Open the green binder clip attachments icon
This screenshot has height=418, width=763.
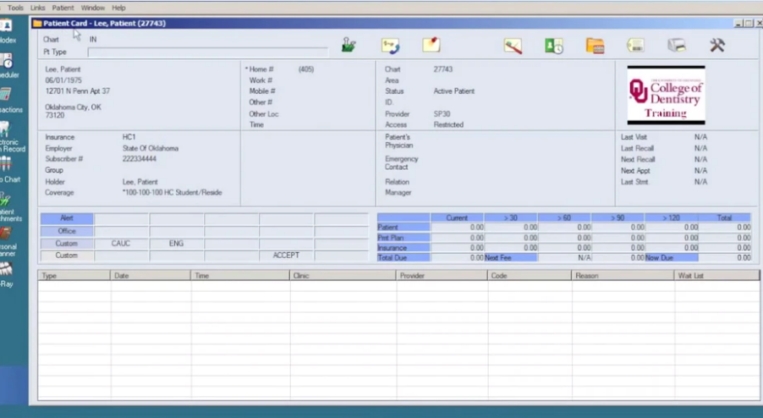(349, 45)
